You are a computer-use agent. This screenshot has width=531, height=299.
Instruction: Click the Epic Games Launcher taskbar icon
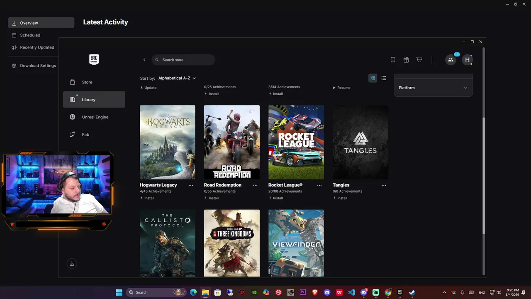[400, 292]
